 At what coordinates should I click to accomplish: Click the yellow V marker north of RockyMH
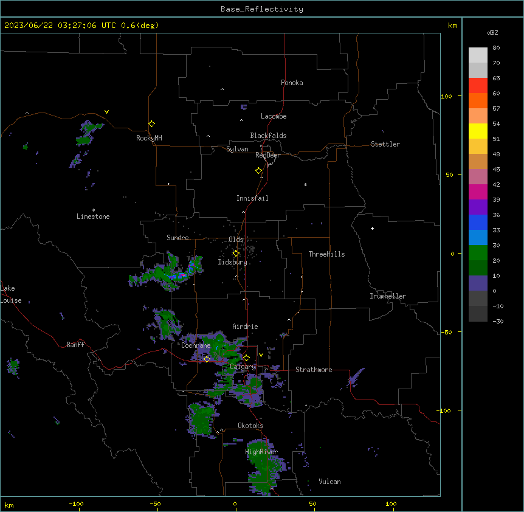[106, 112]
